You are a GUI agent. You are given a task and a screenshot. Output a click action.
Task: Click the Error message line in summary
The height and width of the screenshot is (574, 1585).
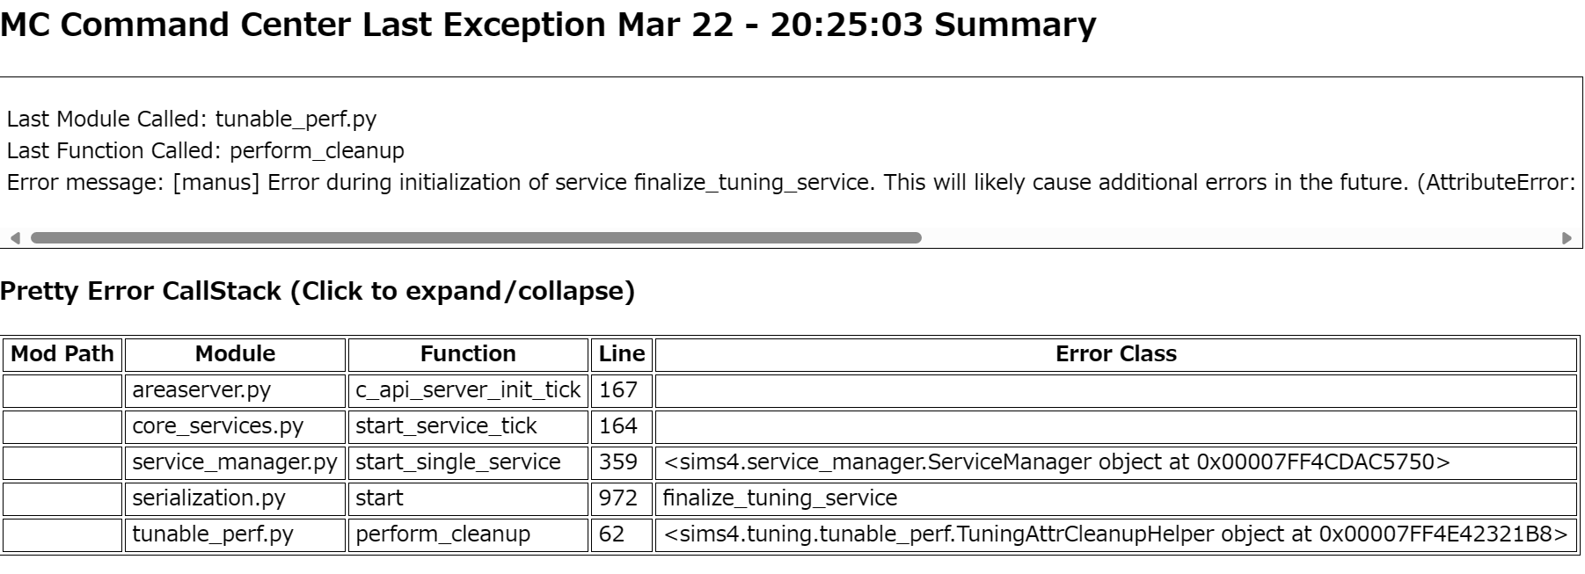coord(790,183)
